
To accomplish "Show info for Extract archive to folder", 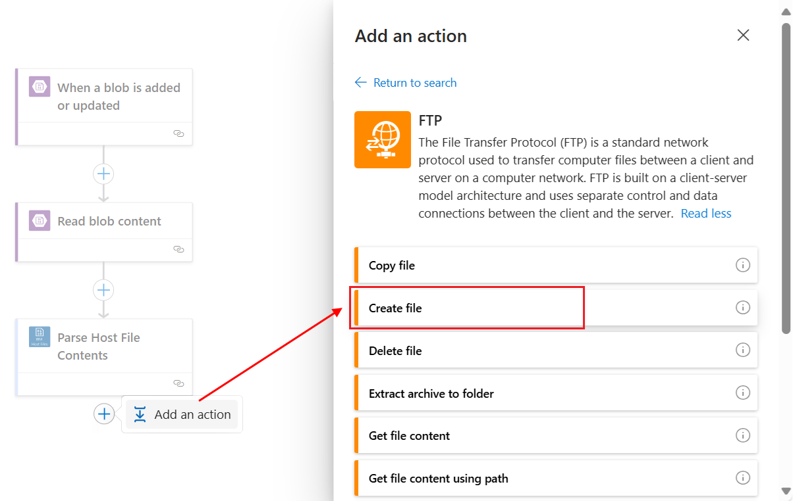I will (743, 393).
